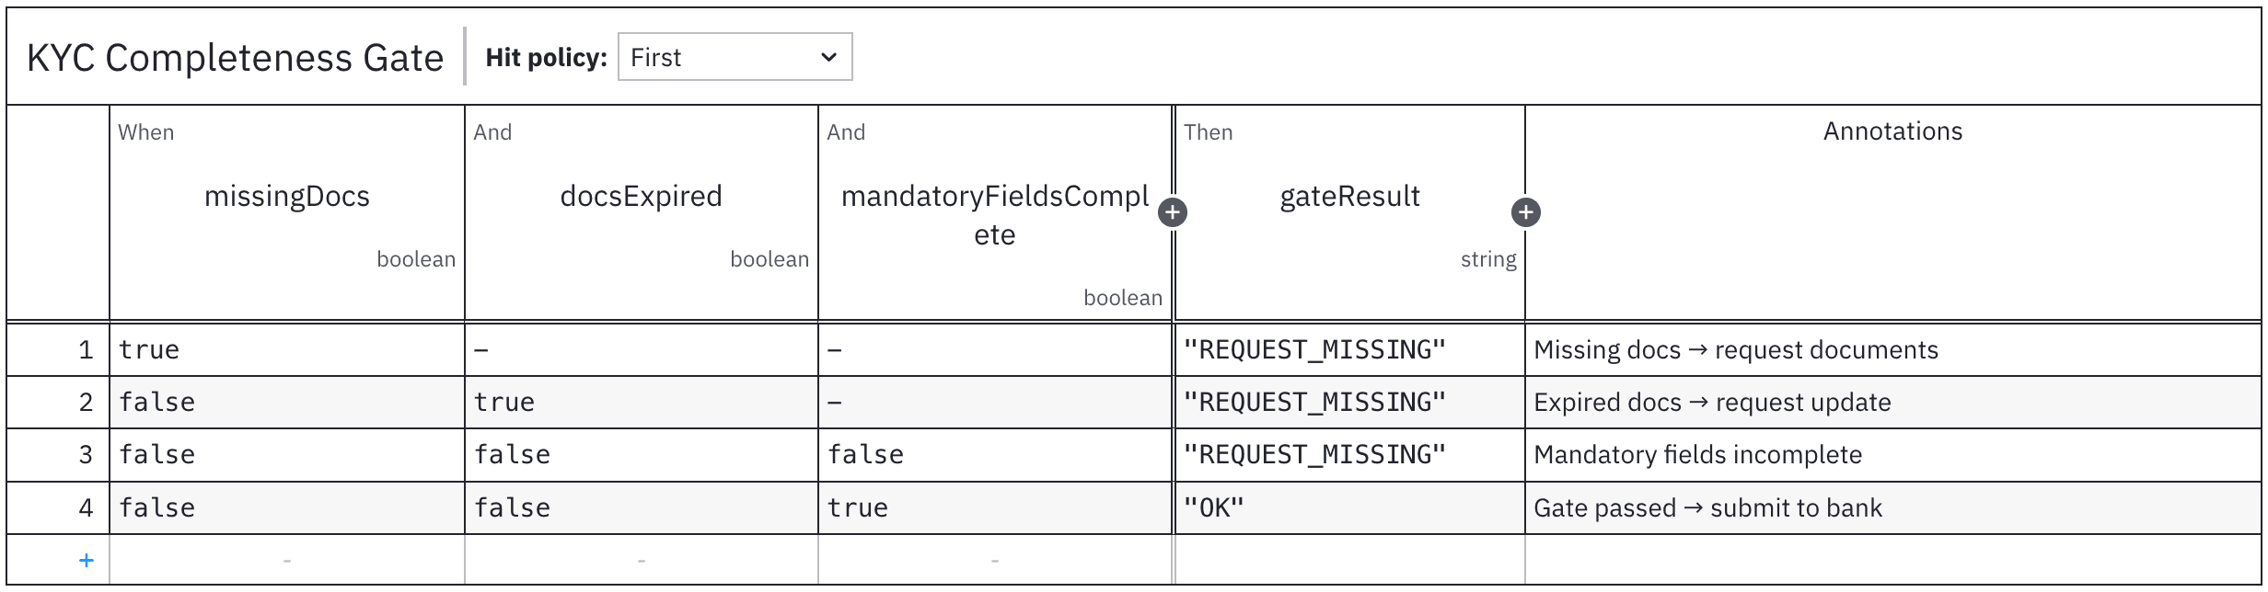This screenshot has width=2268, height=592.
Task: Select rule row number 1
Action: point(85,350)
